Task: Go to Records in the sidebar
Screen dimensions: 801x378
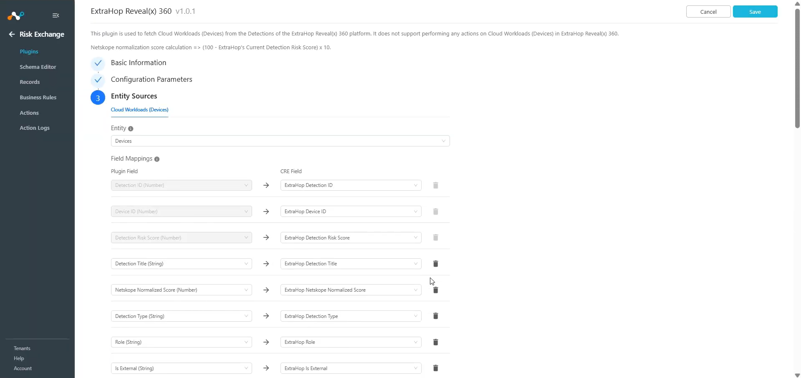Action: coord(30,82)
